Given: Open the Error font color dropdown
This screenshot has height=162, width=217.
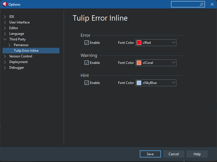Looking at the screenshot, I should pos(174,43).
